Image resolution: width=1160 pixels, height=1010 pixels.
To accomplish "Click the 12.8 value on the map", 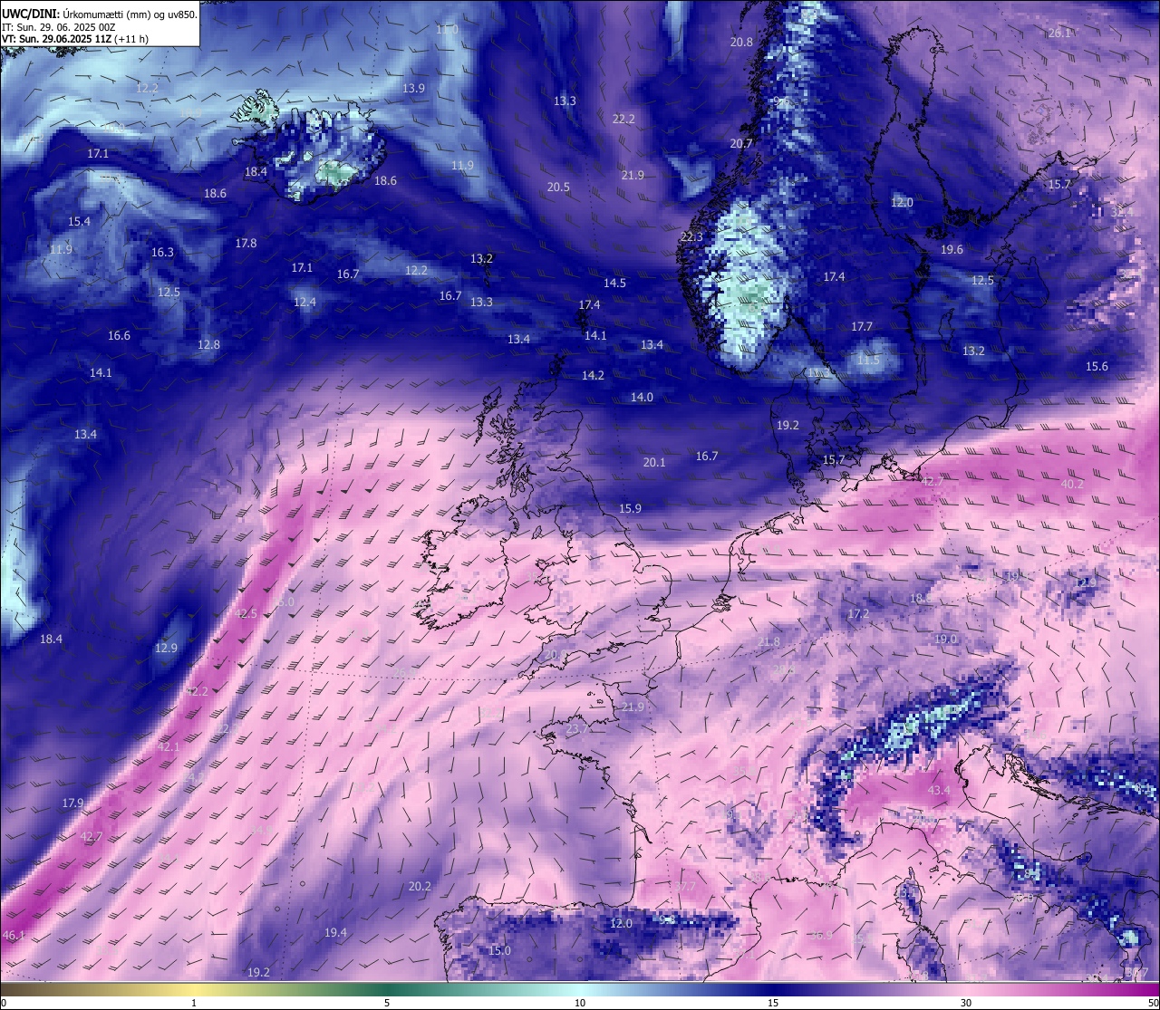I will coord(208,344).
